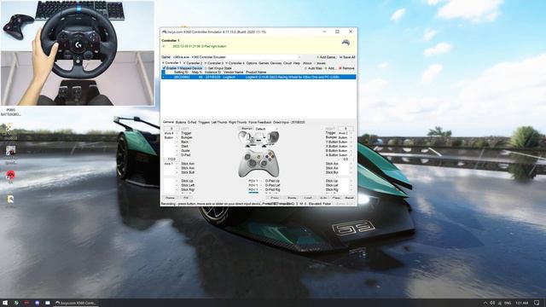Open the red circular desktop shortcut icon
This screenshot has width=546, height=307.
[11, 176]
